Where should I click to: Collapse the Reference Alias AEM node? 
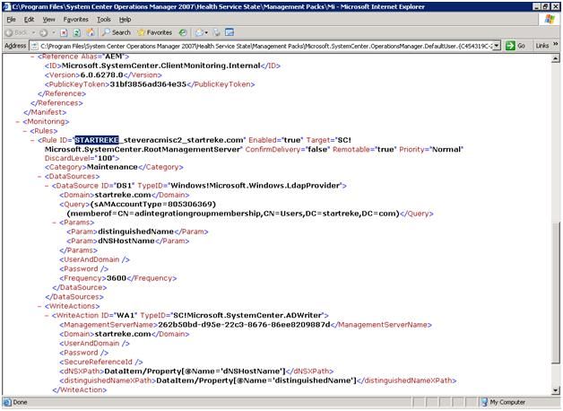coord(32,57)
